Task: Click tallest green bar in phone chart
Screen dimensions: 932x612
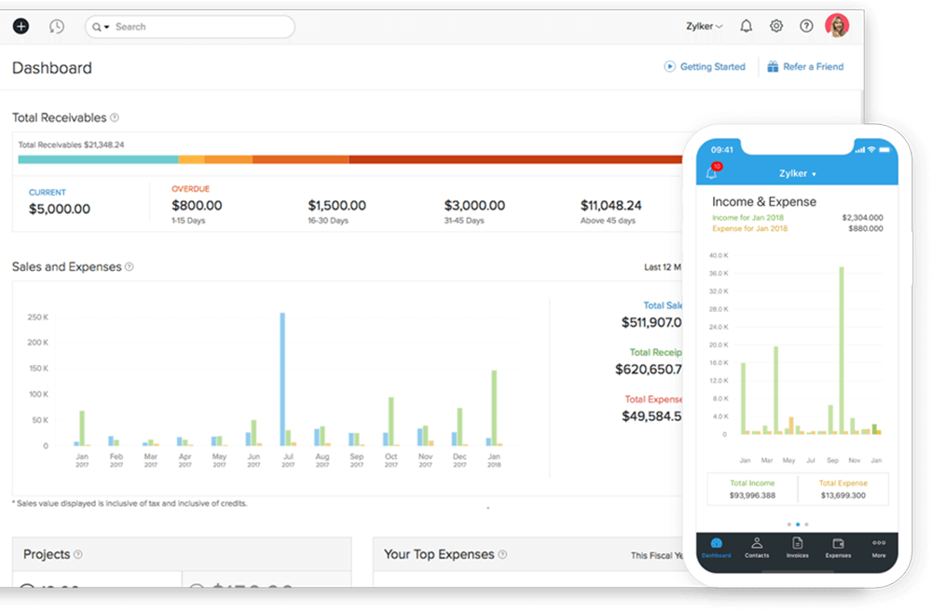Action: click(x=841, y=350)
